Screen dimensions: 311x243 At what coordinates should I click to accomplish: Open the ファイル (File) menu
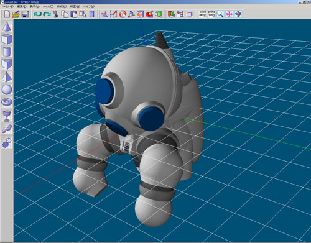click(7, 6)
